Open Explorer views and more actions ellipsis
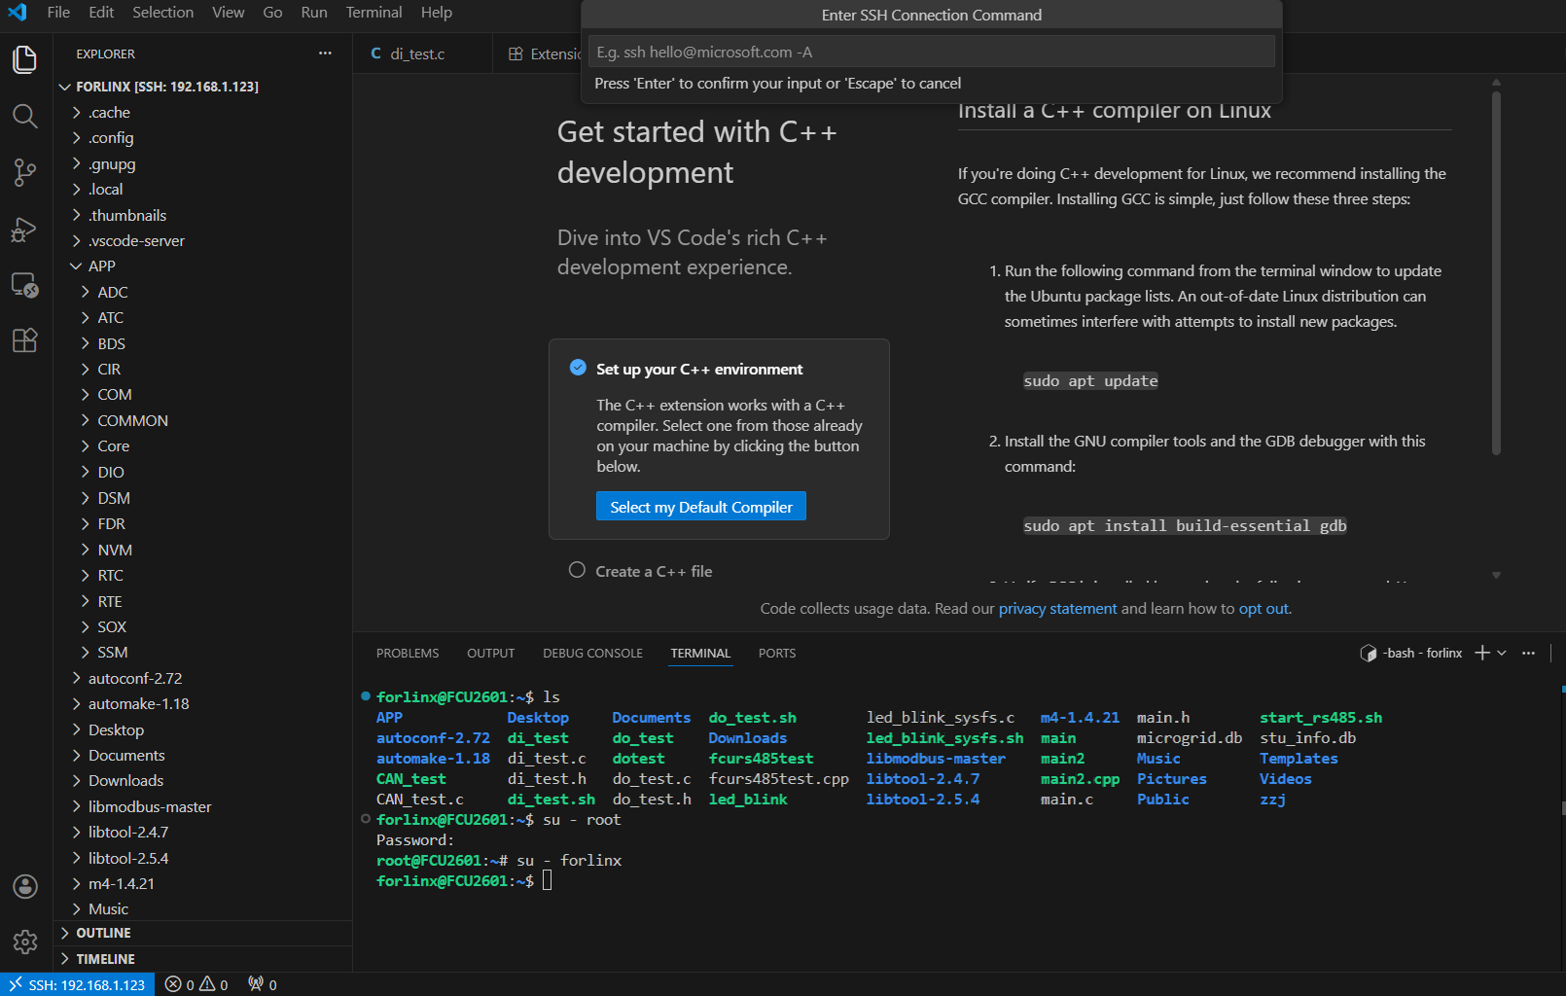The image size is (1566, 996). pyautogui.click(x=325, y=53)
